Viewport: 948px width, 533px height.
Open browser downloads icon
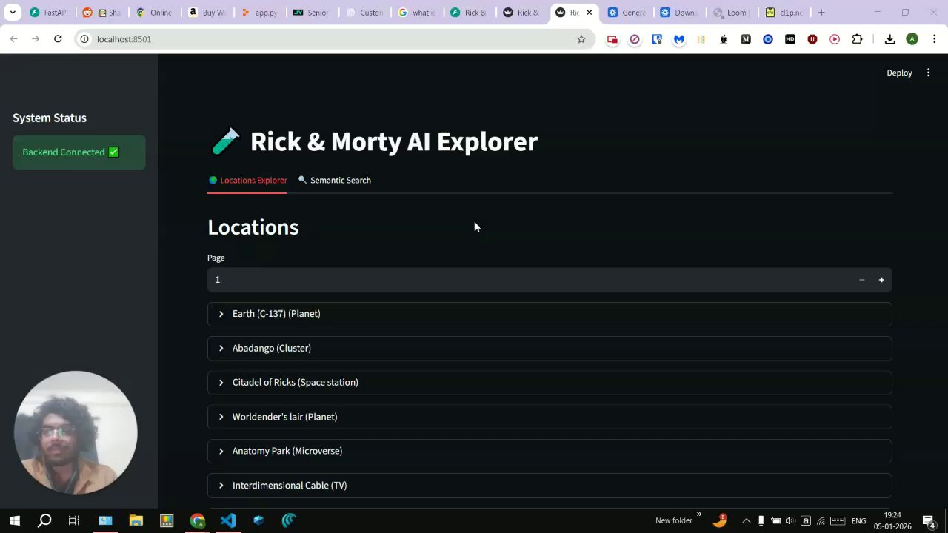(x=890, y=39)
